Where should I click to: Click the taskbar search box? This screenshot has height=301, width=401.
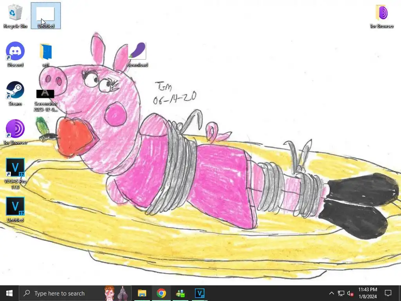(x=75, y=293)
